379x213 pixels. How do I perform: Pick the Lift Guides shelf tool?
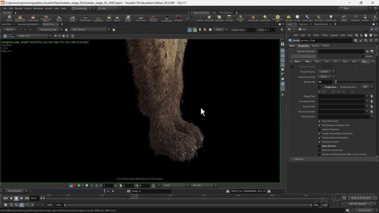point(178,18)
